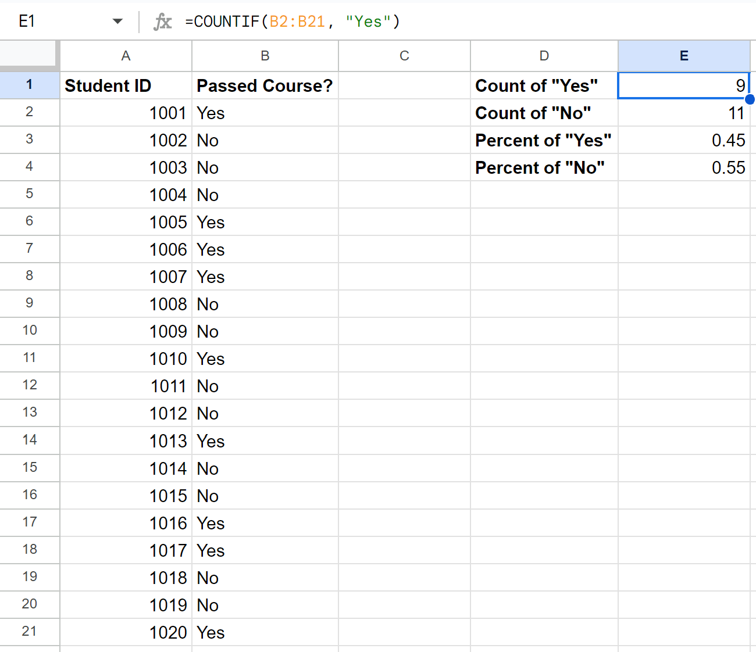This screenshot has width=756, height=652.
Task: Select column C header
Action: (405, 56)
